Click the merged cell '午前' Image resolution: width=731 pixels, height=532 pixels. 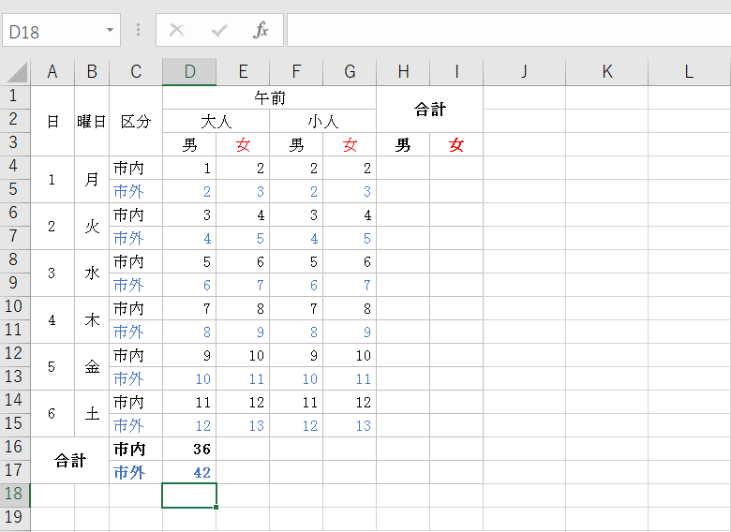pyautogui.click(x=270, y=97)
